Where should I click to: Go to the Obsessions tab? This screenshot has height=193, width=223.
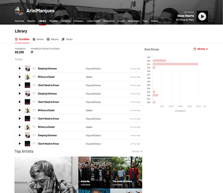click(x=109, y=21)
